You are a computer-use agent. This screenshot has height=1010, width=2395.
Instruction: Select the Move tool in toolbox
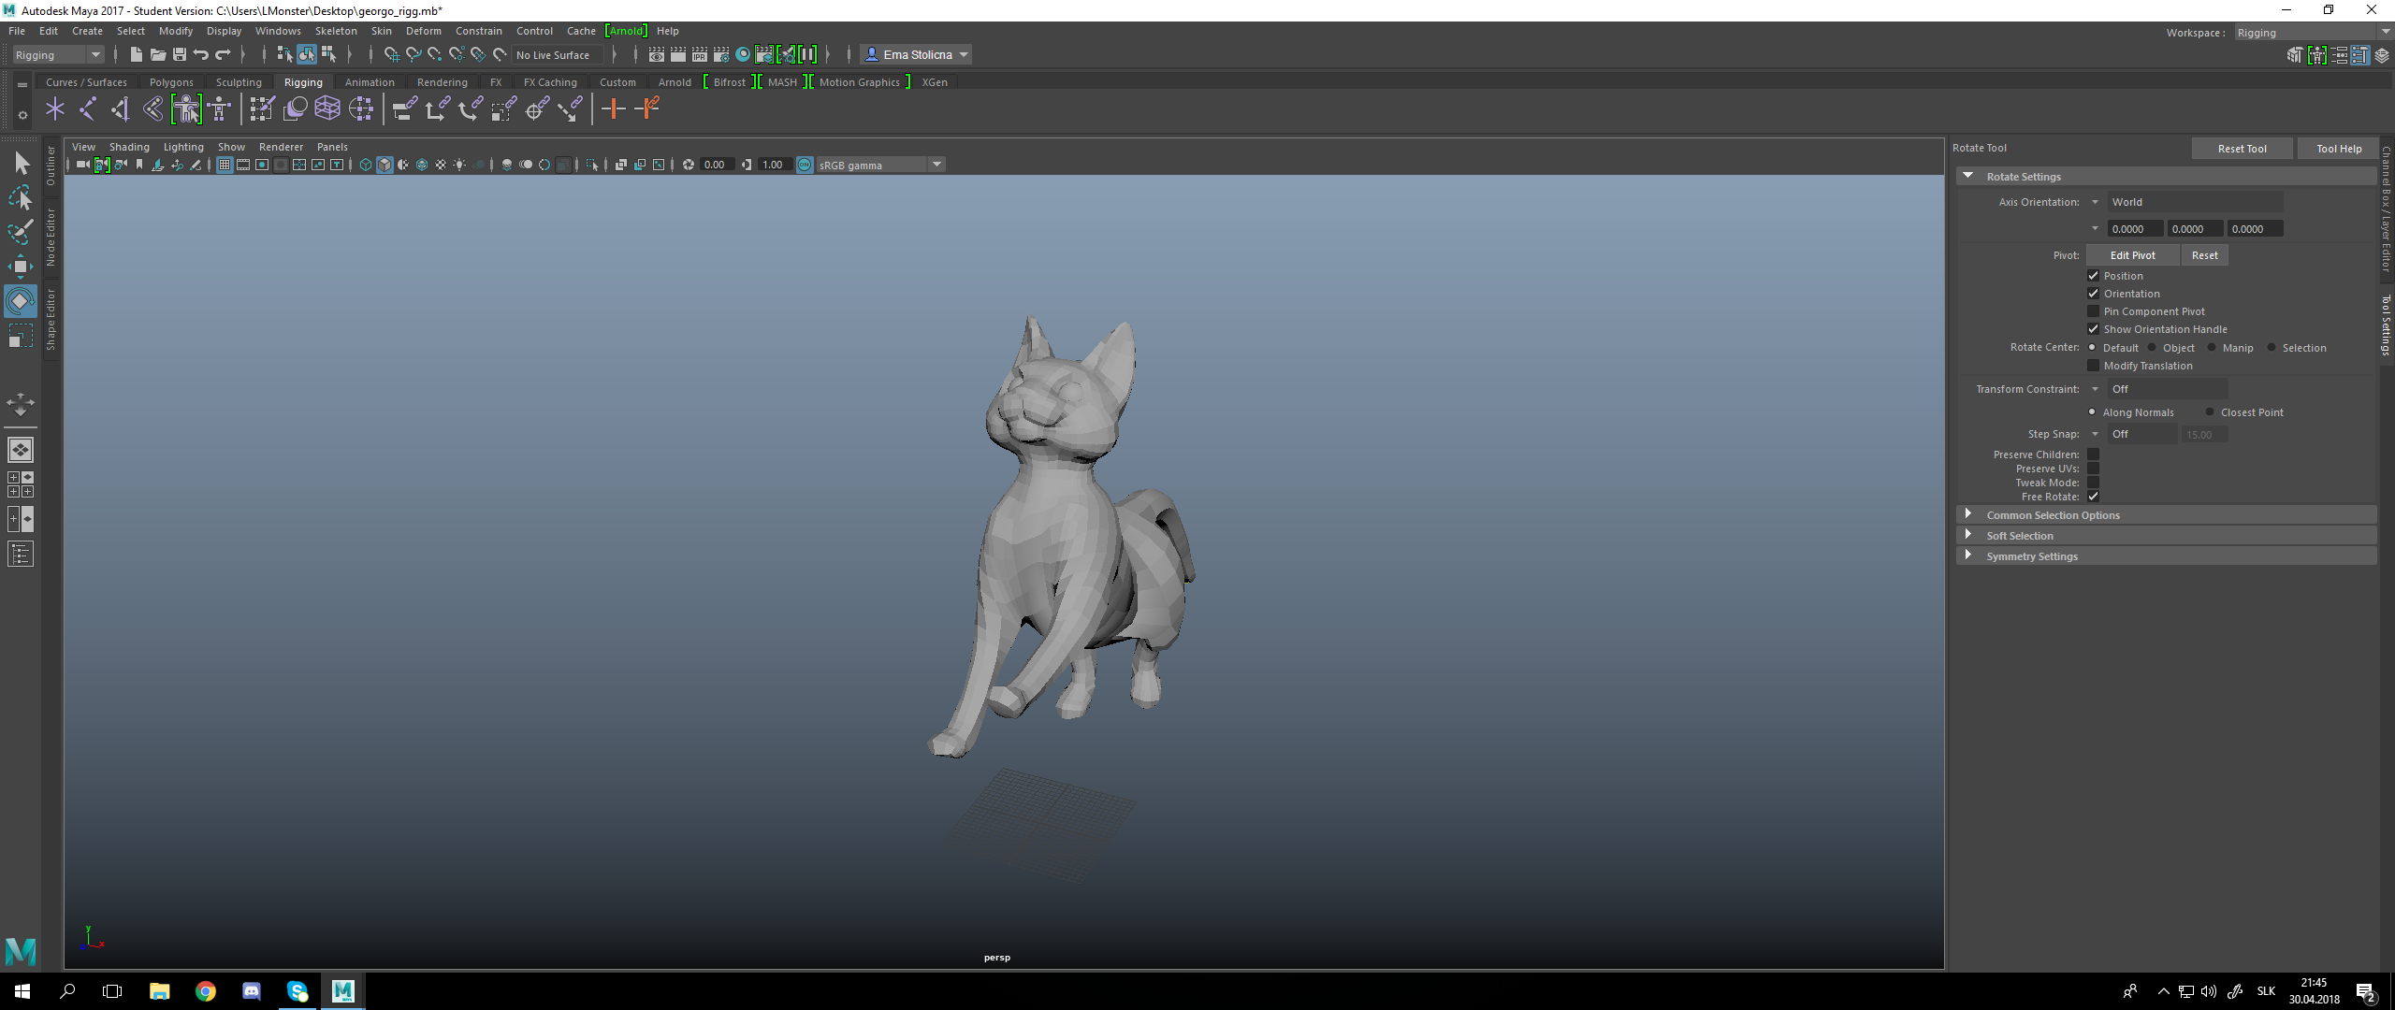click(20, 267)
